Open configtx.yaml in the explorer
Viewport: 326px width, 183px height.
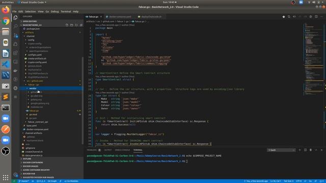point(35,55)
